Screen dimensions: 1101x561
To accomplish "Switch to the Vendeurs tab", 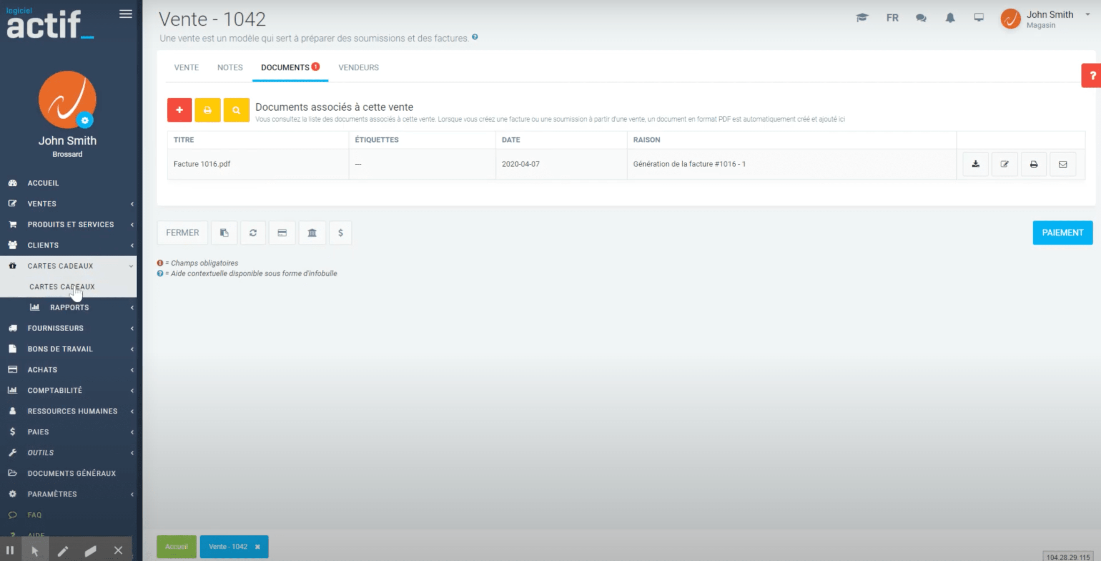I will pos(358,68).
